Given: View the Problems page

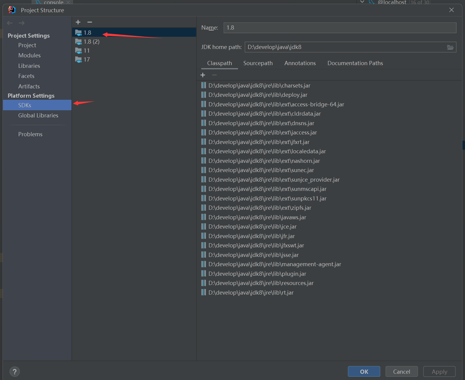Looking at the screenshot, I should [30, 134].
